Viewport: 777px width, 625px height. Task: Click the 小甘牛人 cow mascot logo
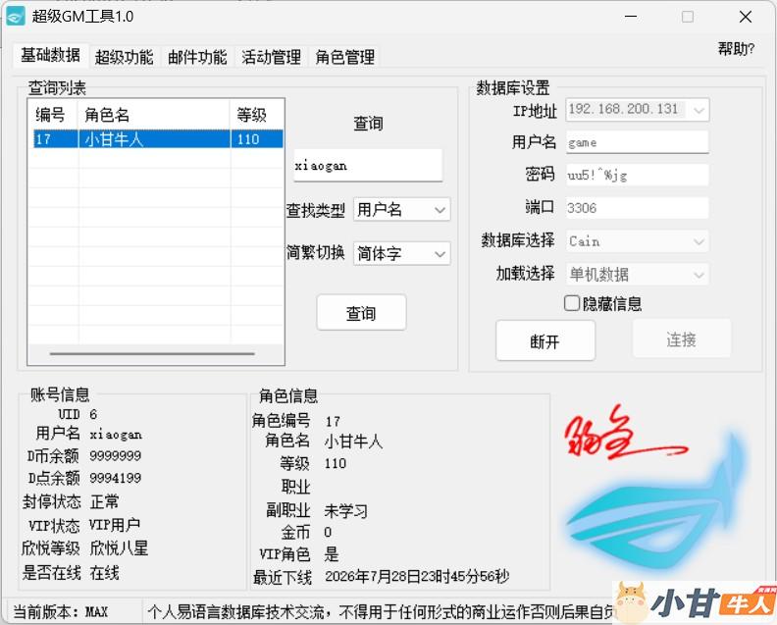pos(695,602)
